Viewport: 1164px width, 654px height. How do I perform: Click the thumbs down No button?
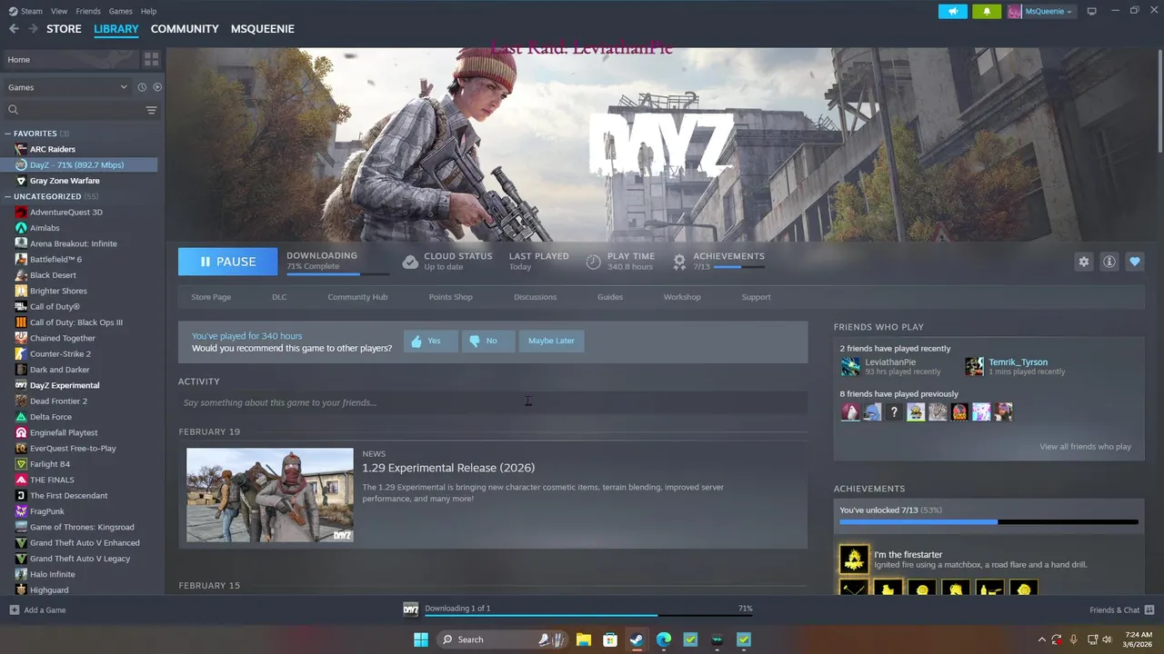[x=487, y=341]
